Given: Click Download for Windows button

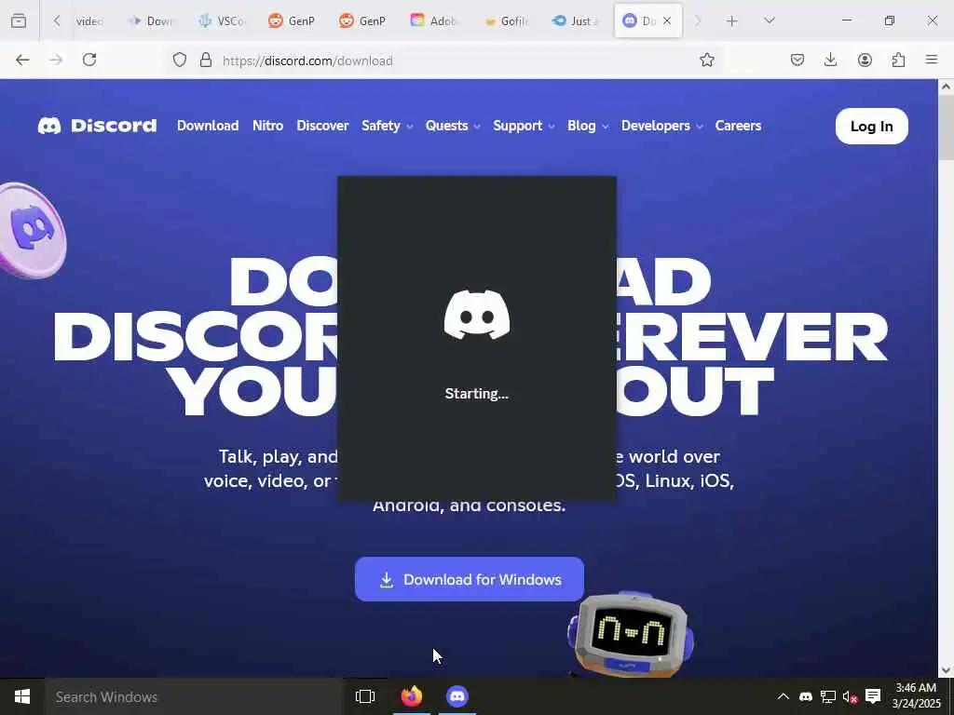Looking at the screenshot, I should pos(470,579).
